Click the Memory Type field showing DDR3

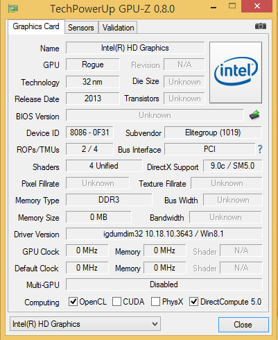[109, 200]
